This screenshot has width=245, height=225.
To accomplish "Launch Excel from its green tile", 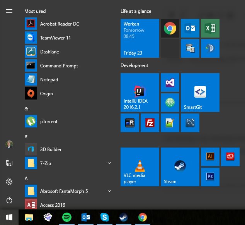I will (x=210, y=28).
